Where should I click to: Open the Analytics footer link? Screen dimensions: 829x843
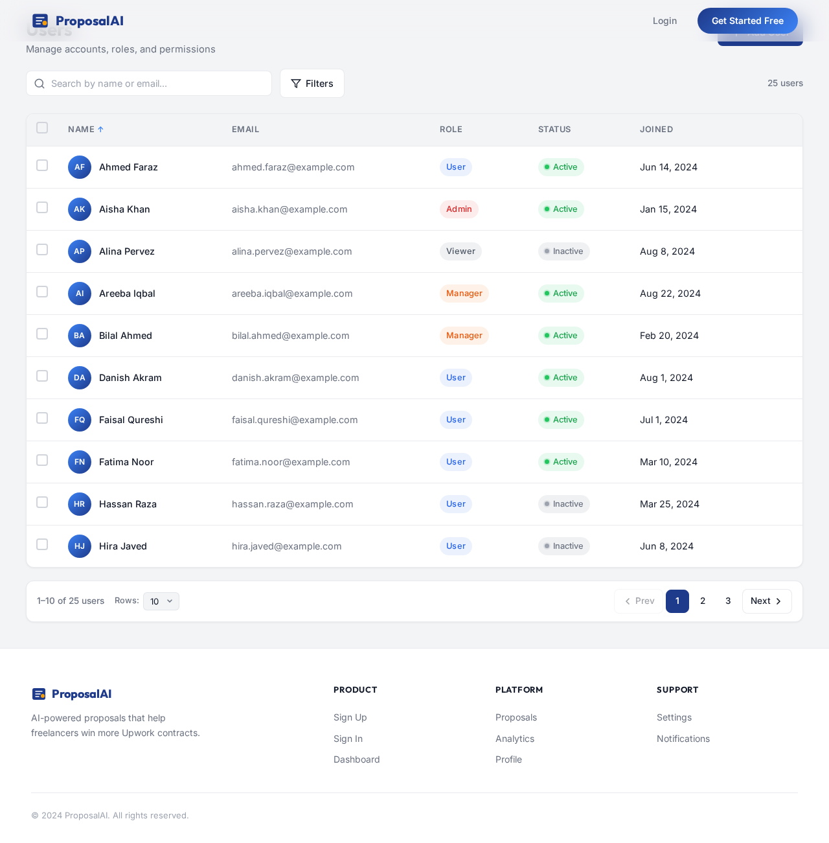click(x=515, y=739)
